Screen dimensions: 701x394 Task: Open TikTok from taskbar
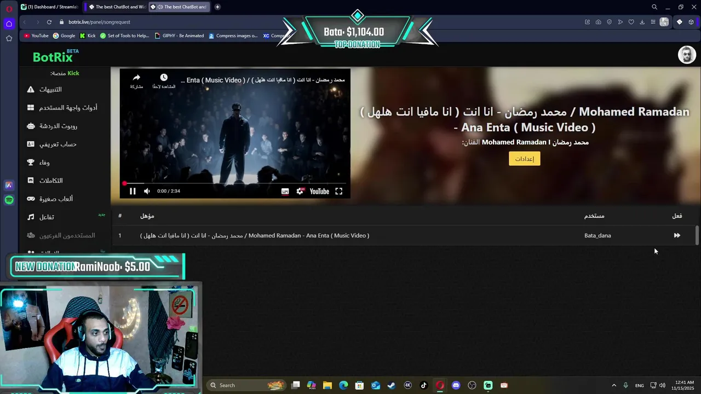tap(424, 385)
